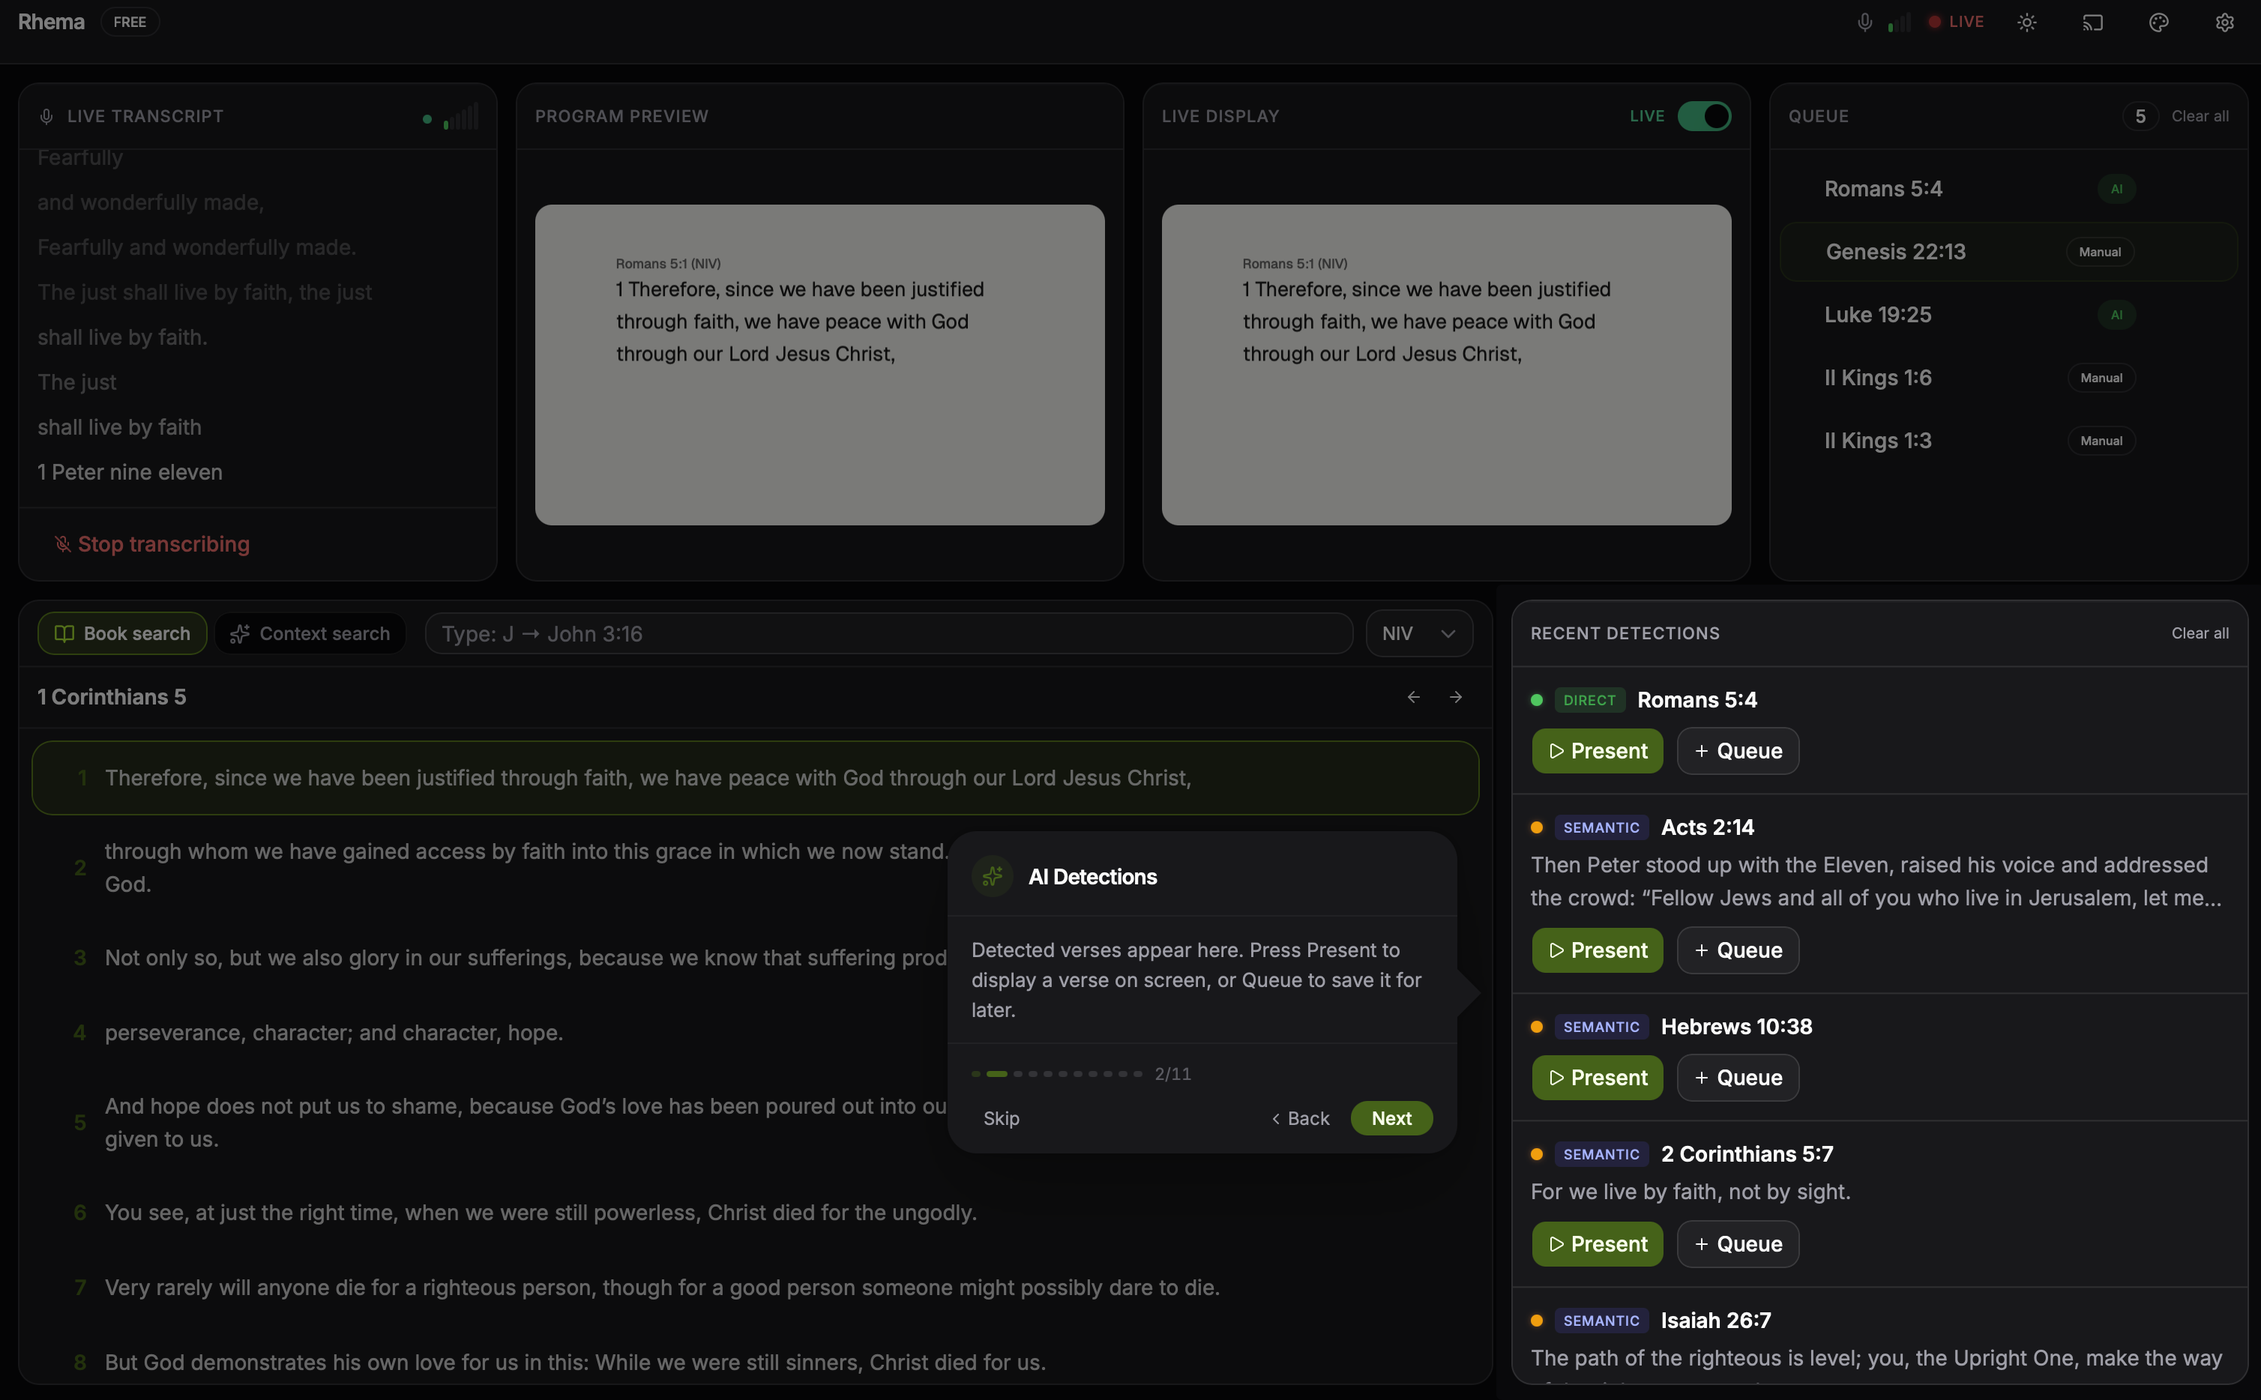Click SEMANTIC tag next to 2 Corinthians 5:7
Viewport: 2261px width, 1400px height.
coord(1601,1155)
